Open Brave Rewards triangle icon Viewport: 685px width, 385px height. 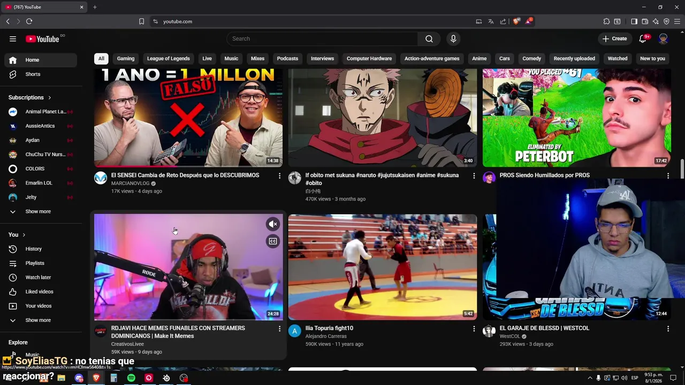click(x=529, y=21)
